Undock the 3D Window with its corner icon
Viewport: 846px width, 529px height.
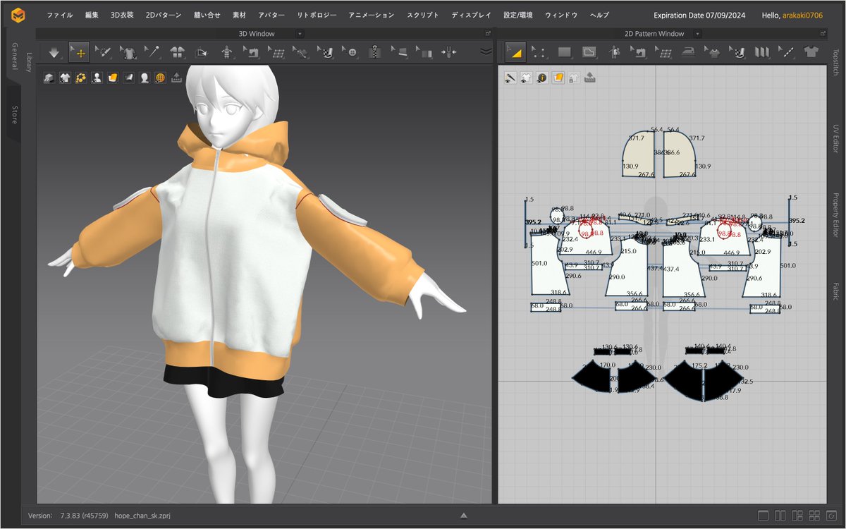point(487,33)
